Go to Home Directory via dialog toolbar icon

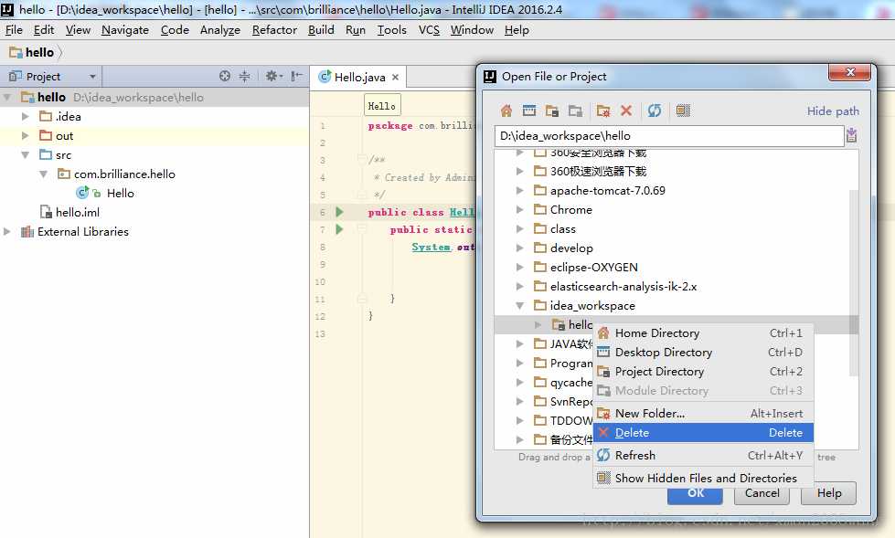point(506,111)
